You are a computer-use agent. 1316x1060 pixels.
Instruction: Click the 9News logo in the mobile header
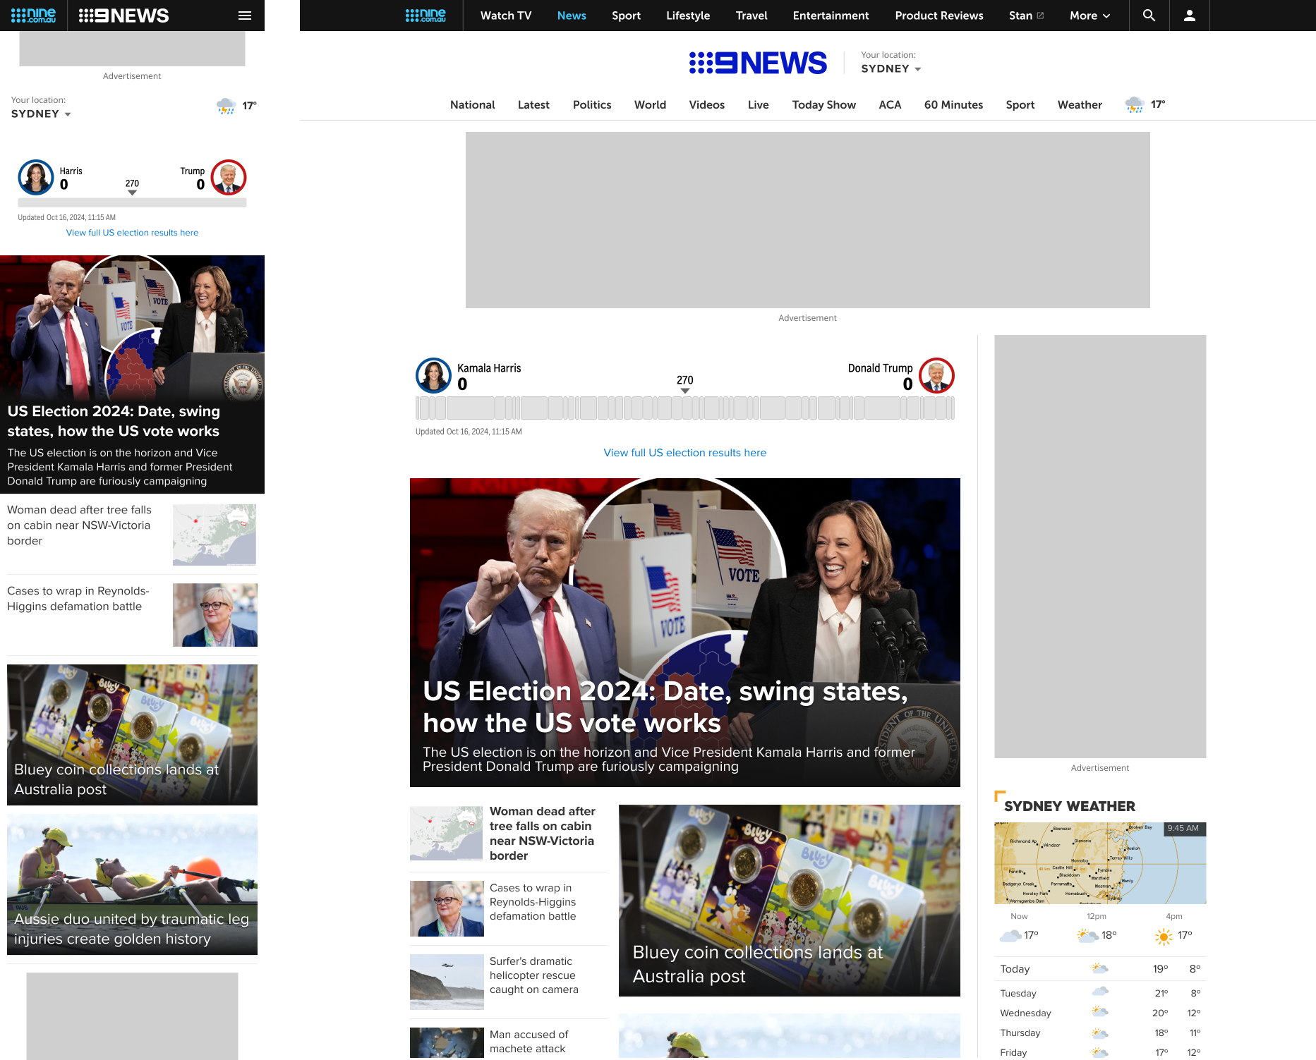click(124, 16)
